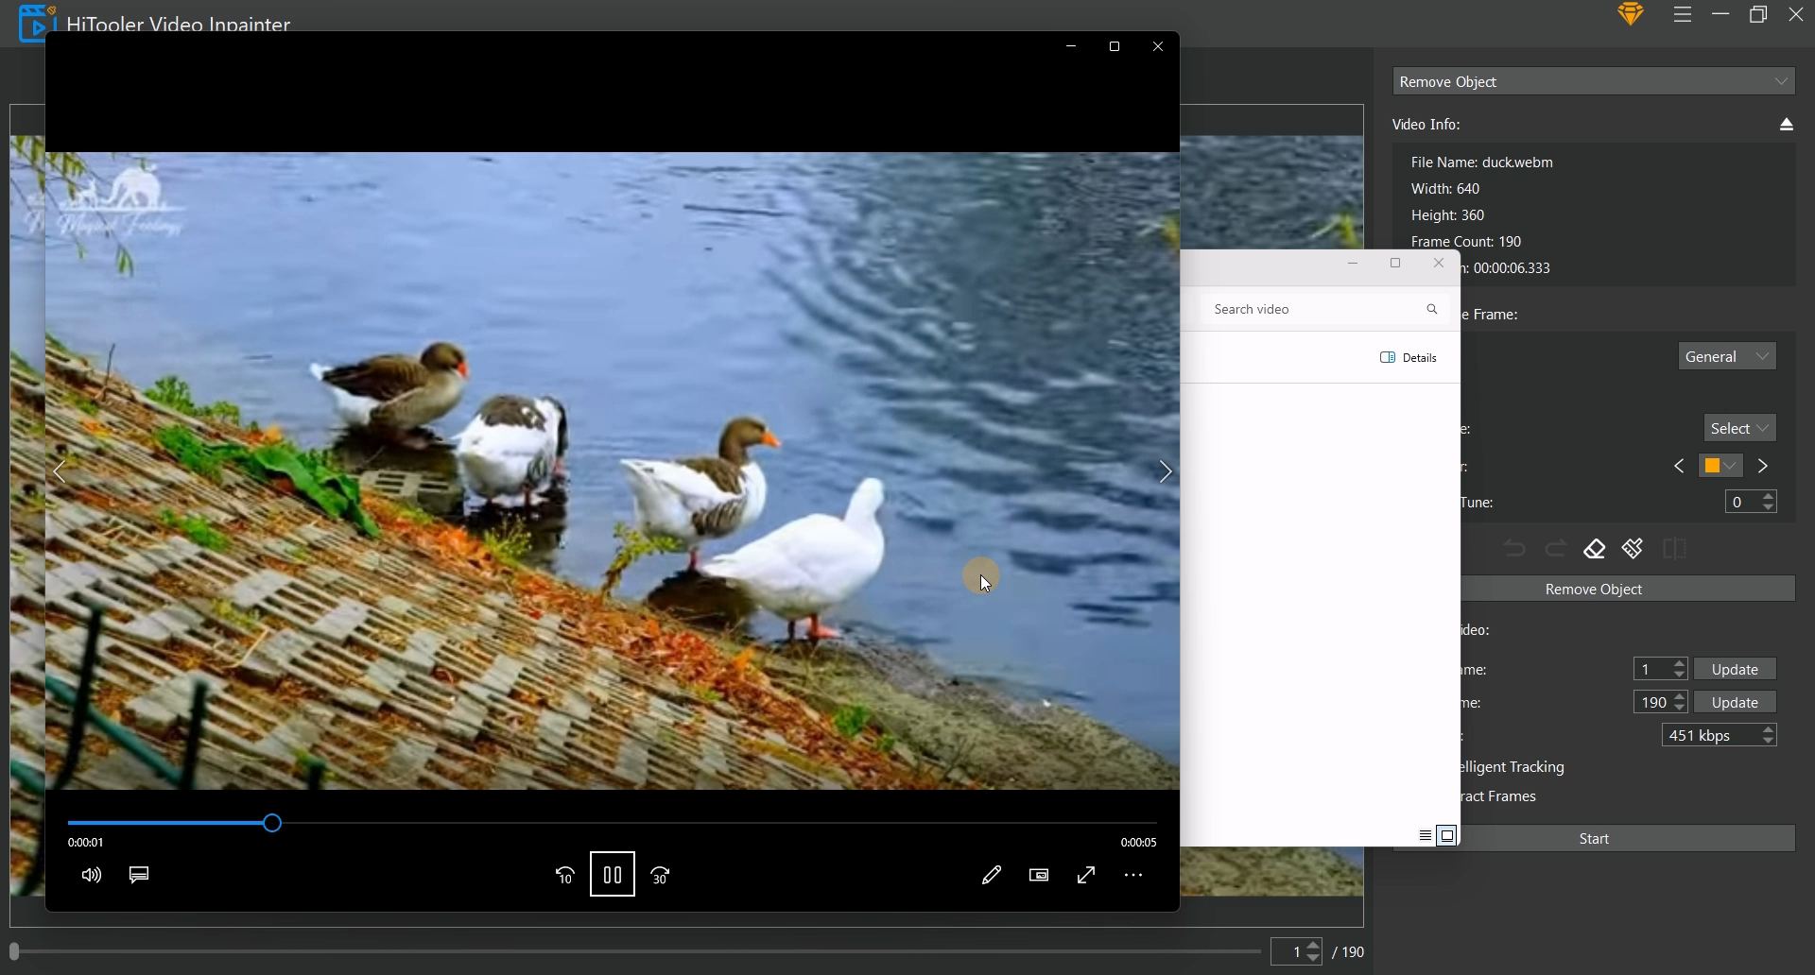
Task: Click the Redo arrow icon
Action: (1555, 548)
